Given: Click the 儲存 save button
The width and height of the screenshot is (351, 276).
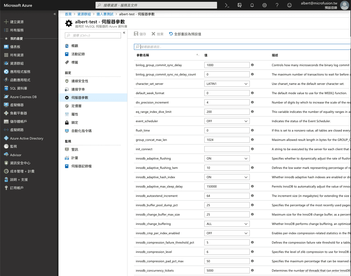Looking at the screenshot, I should [140, 34].
